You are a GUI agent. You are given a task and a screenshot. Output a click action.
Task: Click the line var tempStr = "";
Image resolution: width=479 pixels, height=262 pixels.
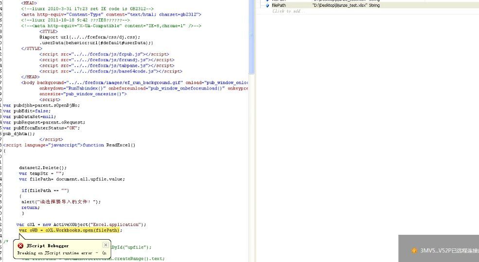tap(41, 174)
